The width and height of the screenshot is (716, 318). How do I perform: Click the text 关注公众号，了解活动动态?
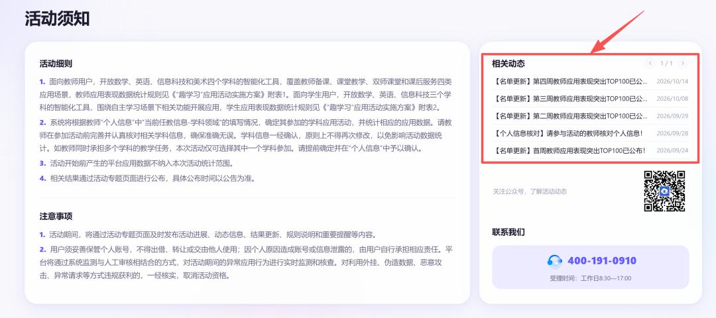click(530, 191)
